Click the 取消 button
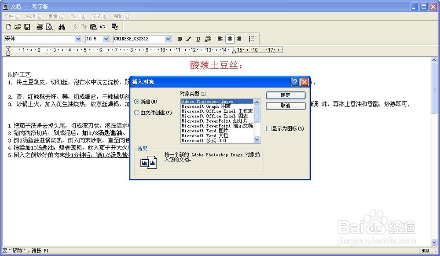This screenshot has width=440, height=256. pos(286,106)
